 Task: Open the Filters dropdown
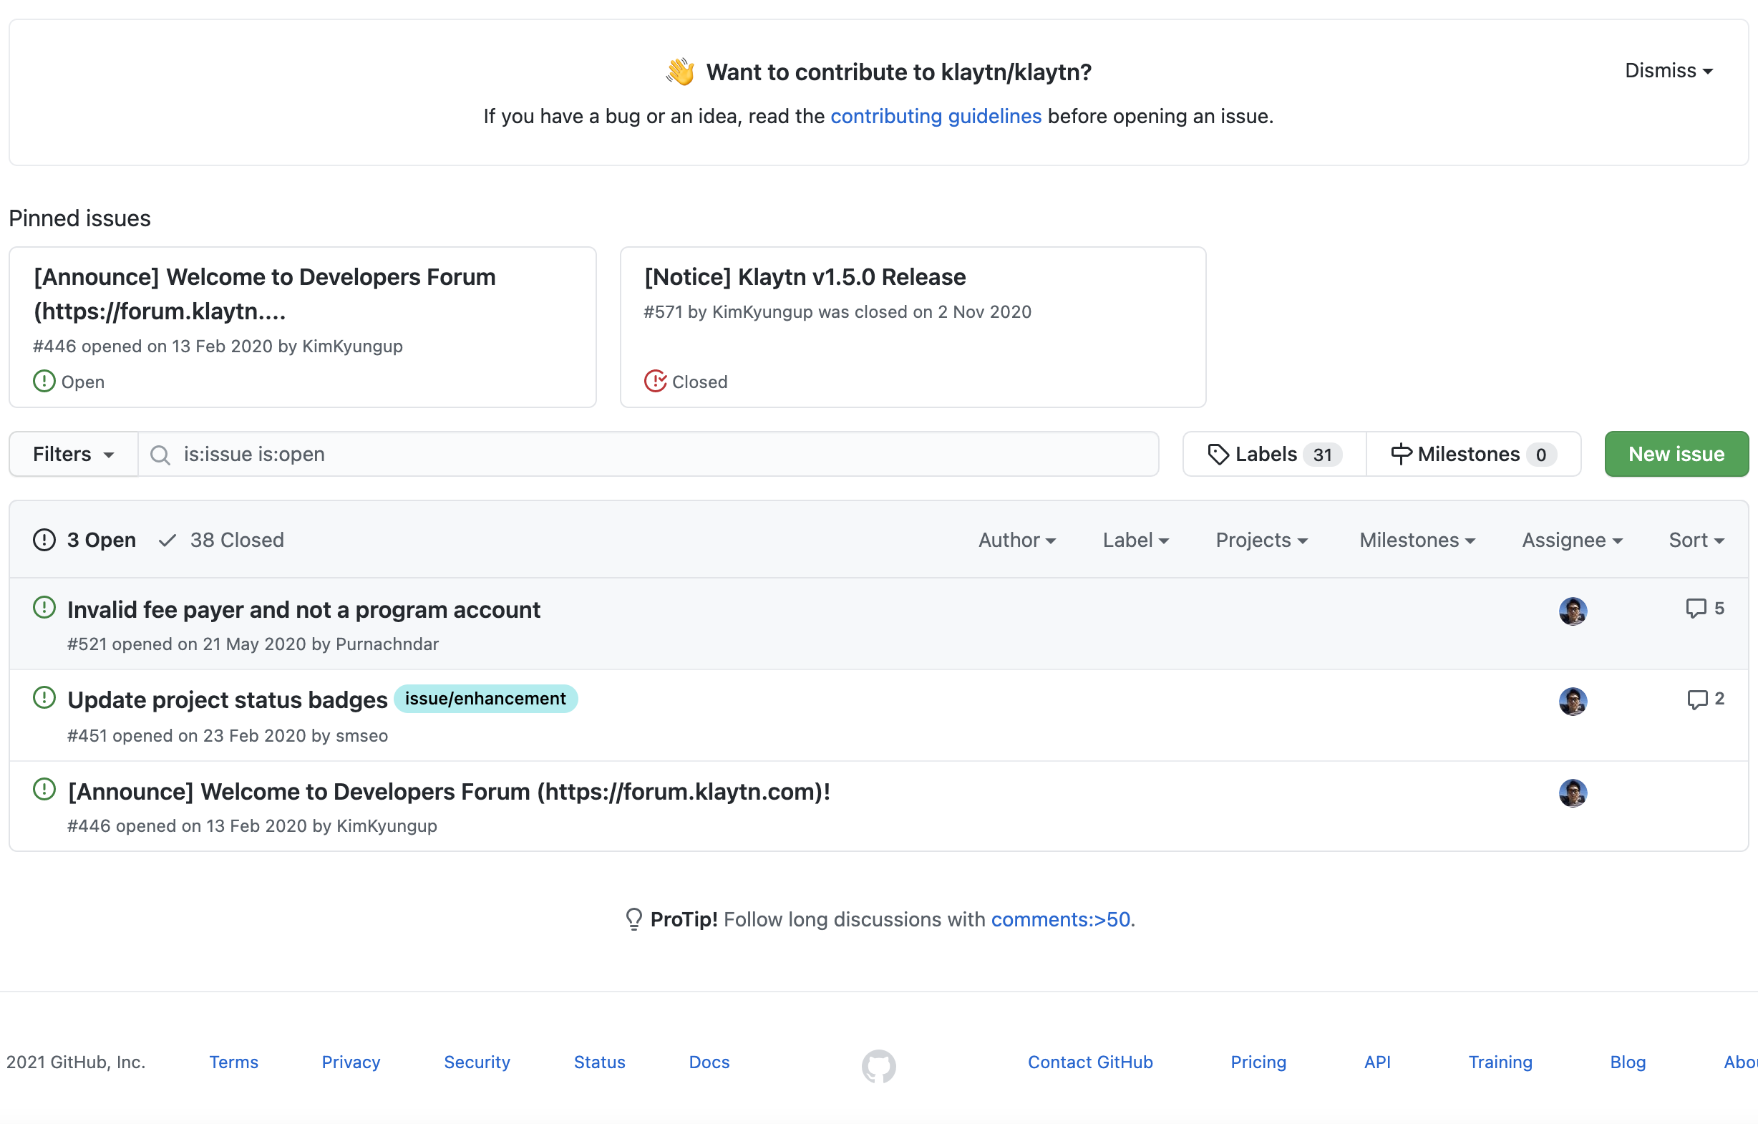[x=73, y=455]
